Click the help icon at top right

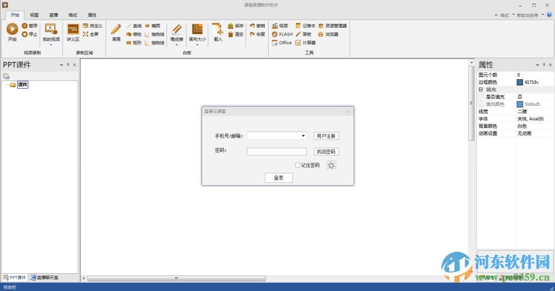pos(549,15)
